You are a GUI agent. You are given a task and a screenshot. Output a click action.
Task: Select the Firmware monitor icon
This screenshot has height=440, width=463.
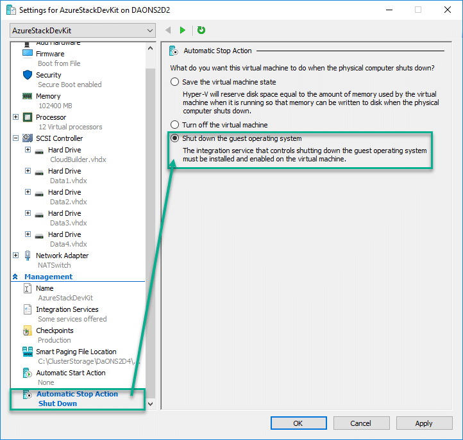(28, 53)
